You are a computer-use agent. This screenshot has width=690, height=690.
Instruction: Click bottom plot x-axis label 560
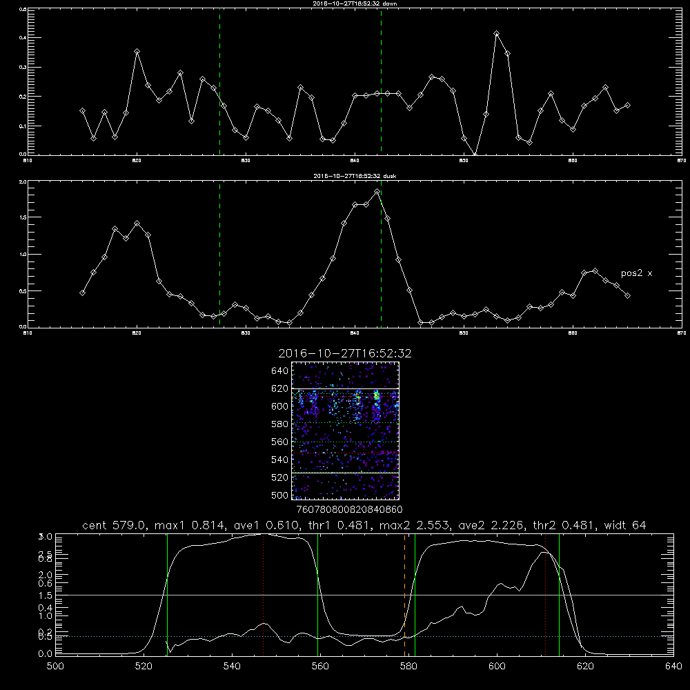pyautogui.click(x=320, y=667)
